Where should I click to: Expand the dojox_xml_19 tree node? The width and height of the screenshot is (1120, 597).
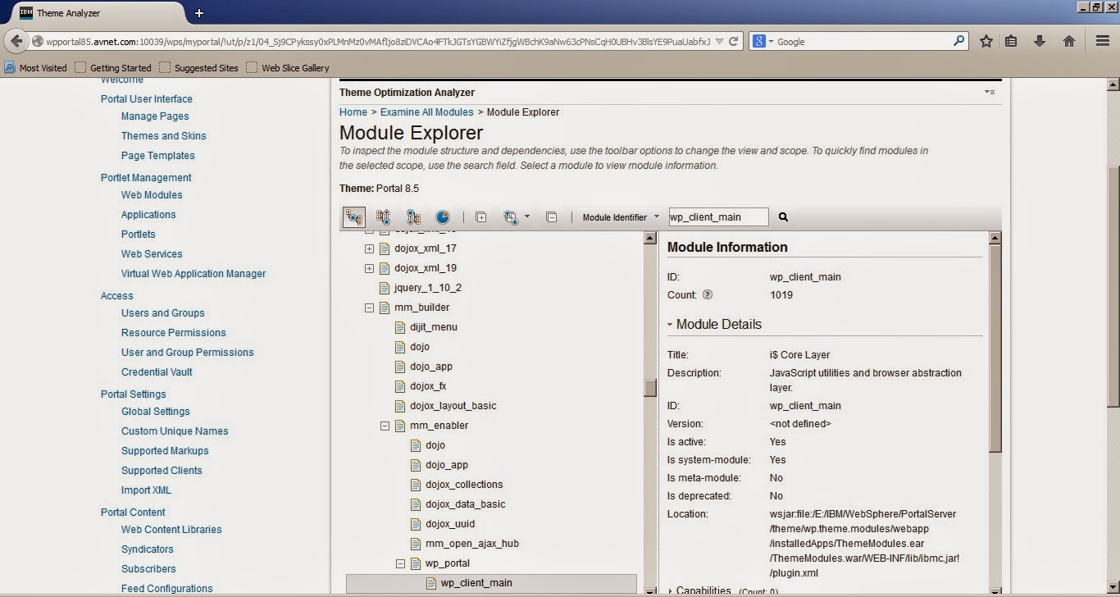[x=369, y=268]
